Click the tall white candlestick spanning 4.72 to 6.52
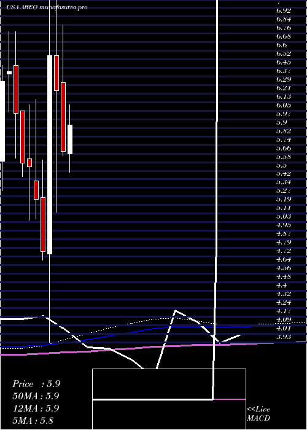 tap(50, 155)
